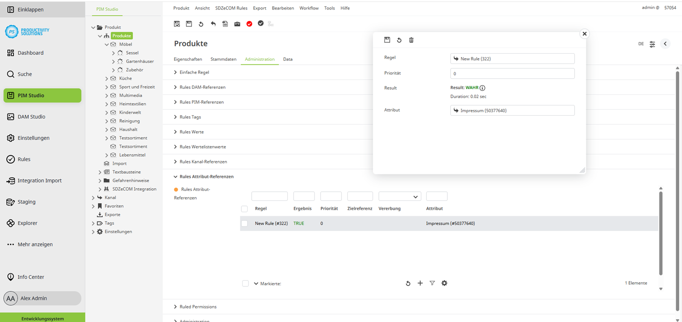Add a new entry with the plus icon
The height and width of the screenshot is (322, 682).
coord(420,283)
